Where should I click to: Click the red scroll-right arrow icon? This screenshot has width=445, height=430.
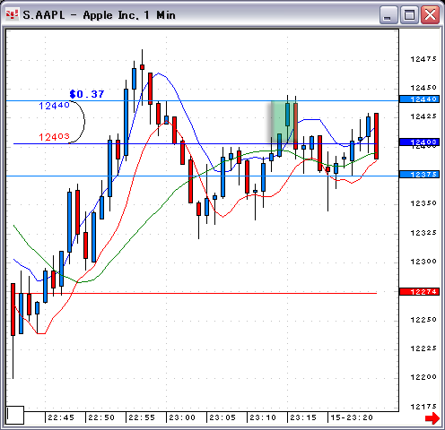tap(432, 417)
